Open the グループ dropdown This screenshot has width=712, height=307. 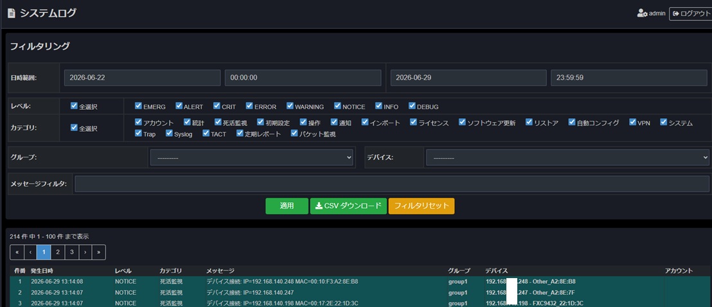[252, 157]
